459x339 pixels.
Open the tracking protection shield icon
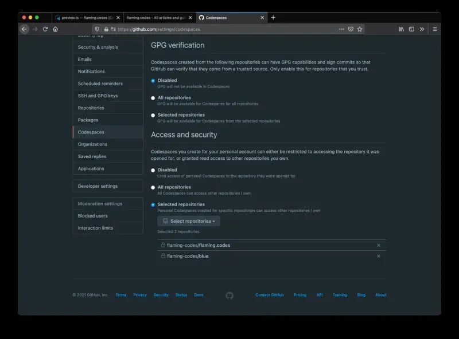tap(97, 29)
